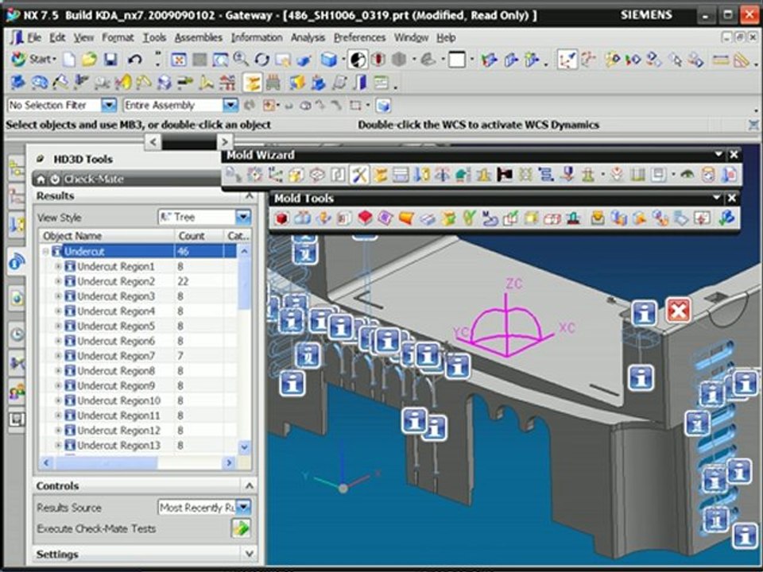This screenshot has width=763, height=572.
Task: Close the Mold Wizard toolbar
Action: tap(734, 155)
